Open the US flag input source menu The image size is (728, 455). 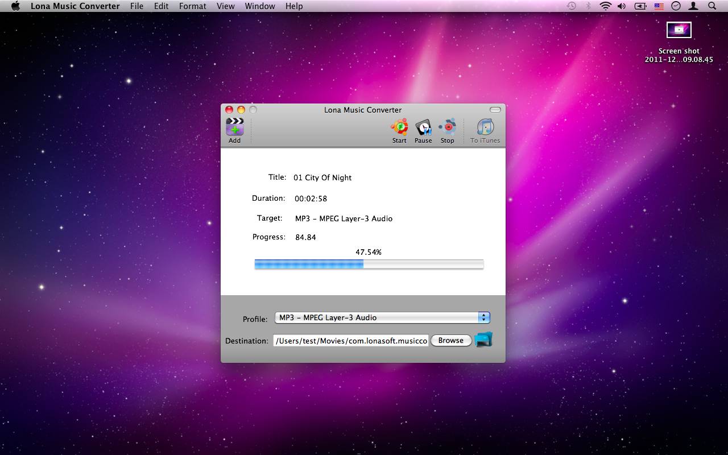click(x=659, y=6)
